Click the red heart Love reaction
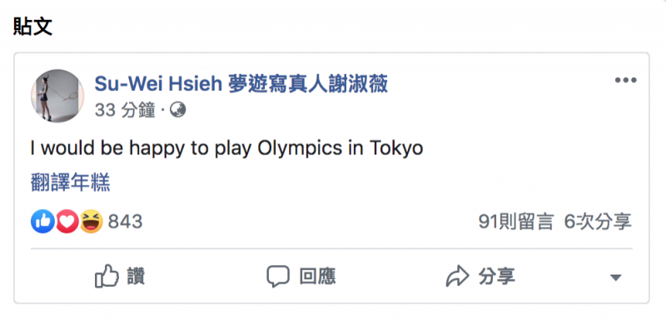This screenshot has width=666, height=320. pos(67,222)
